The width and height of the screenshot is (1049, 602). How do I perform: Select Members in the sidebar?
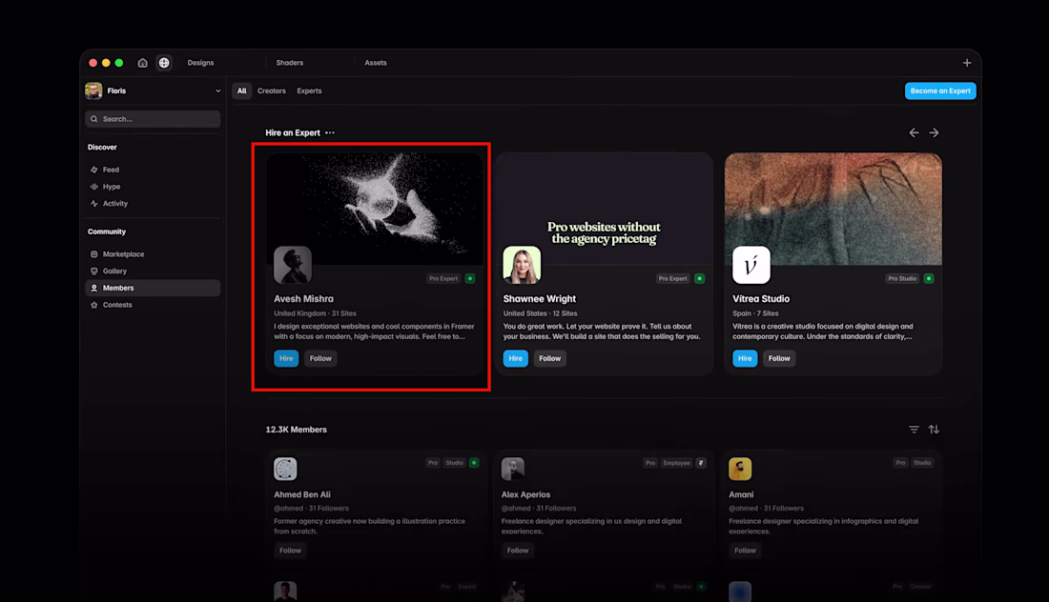(153, 288)
